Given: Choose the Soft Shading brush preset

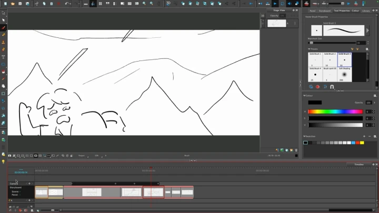Looking at the screenshot, I should [344, 74].
